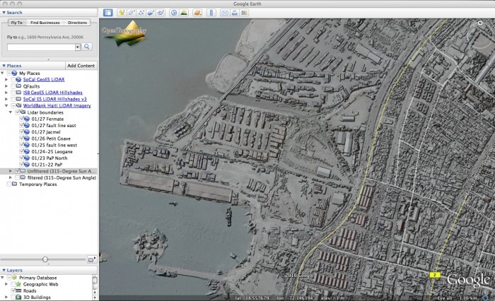Check the SoCal GeoES LiDAR checkbox
This screenshot has width=495, height=301.
(x=13, y=80)
